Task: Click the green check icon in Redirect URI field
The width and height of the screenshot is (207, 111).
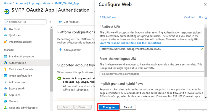Action: [201, 49]
